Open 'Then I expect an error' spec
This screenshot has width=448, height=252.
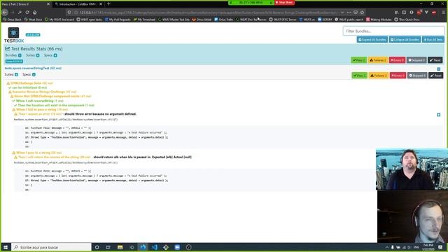pyautogui.click(x=40, y=114)
